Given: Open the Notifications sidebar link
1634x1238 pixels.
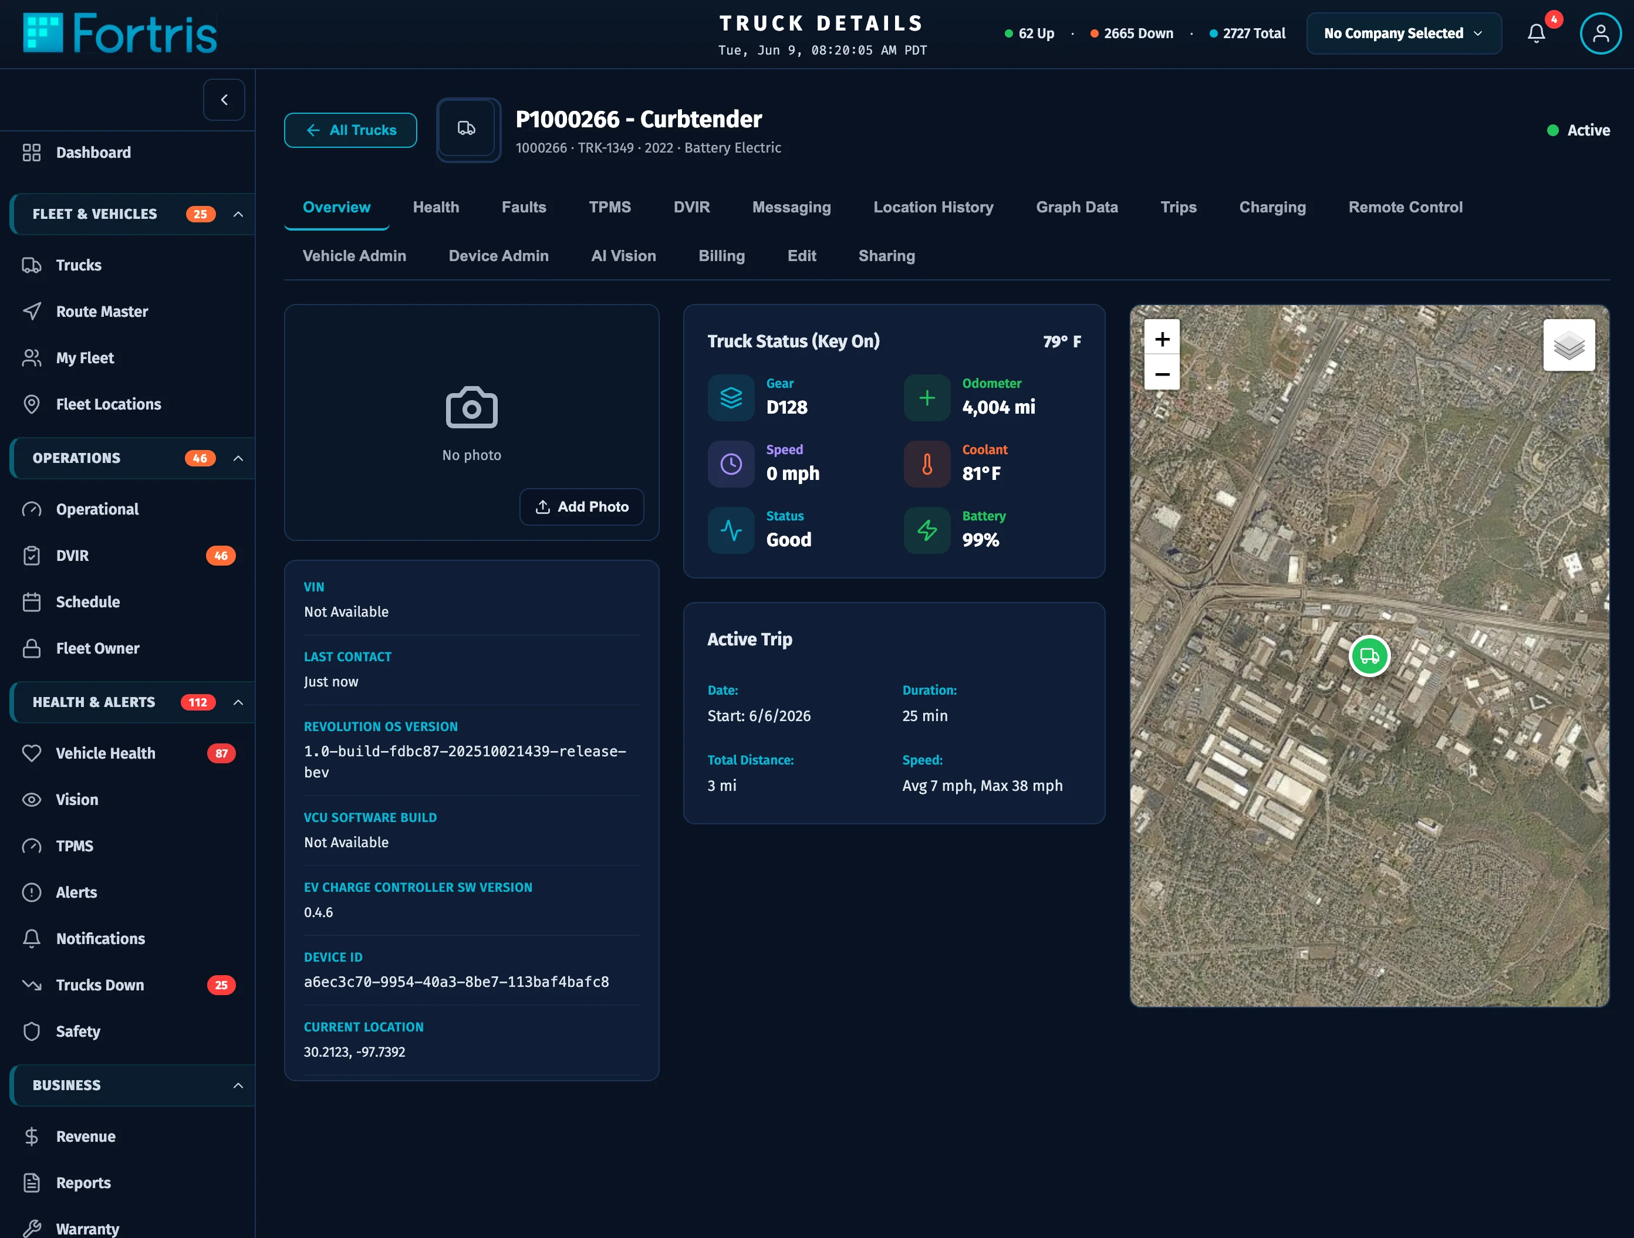Looking at the screenshot, I should [100, 939].
